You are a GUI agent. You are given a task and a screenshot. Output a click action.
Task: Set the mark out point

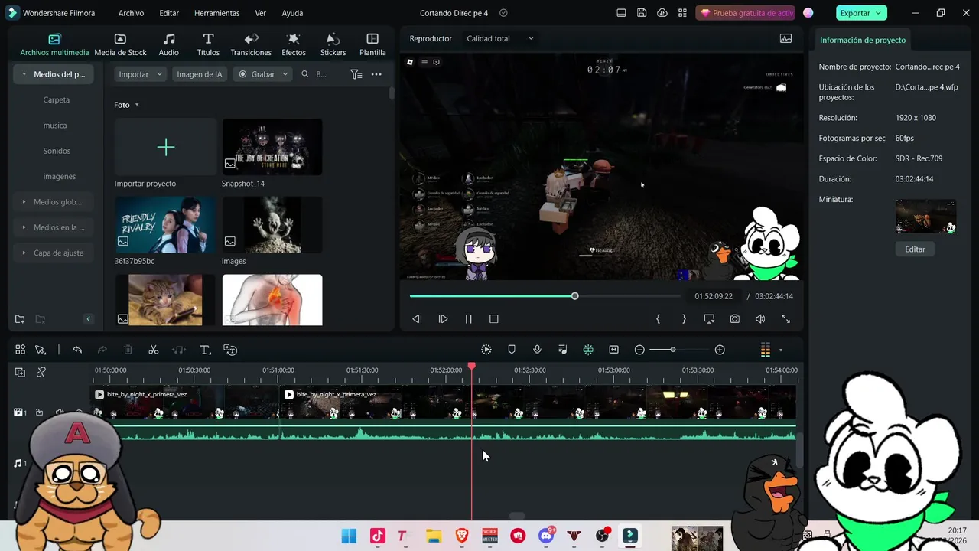684,319
